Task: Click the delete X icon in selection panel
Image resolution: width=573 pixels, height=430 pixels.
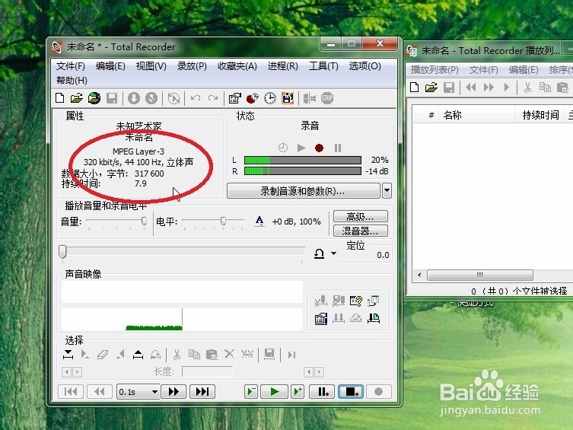Action: click(x=229, y=354)
